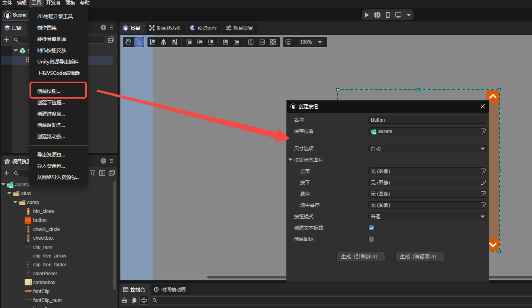Collapse the comp folder in assets tree

pyautogui.click(x=16, y=202)
